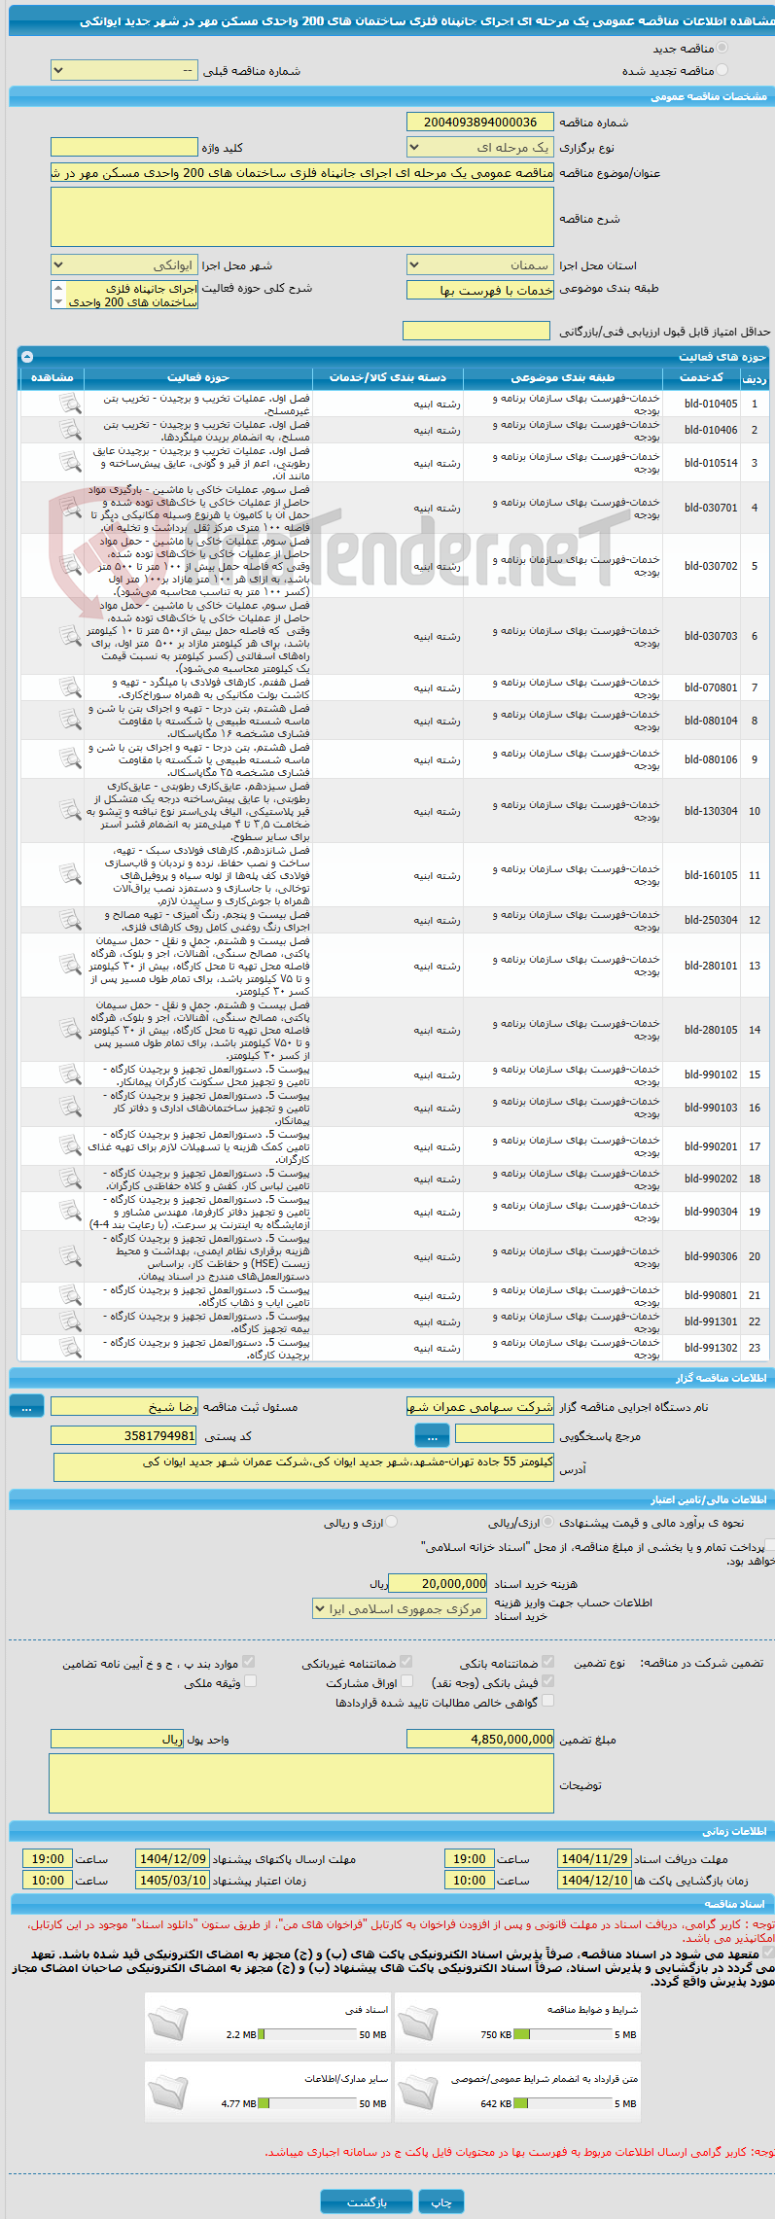Collapse حوزه های فعالیت section

[x=27, y=357]
